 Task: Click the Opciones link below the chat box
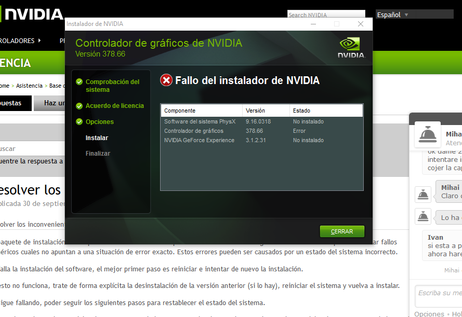pyautogui.click(x=429, y=314)
